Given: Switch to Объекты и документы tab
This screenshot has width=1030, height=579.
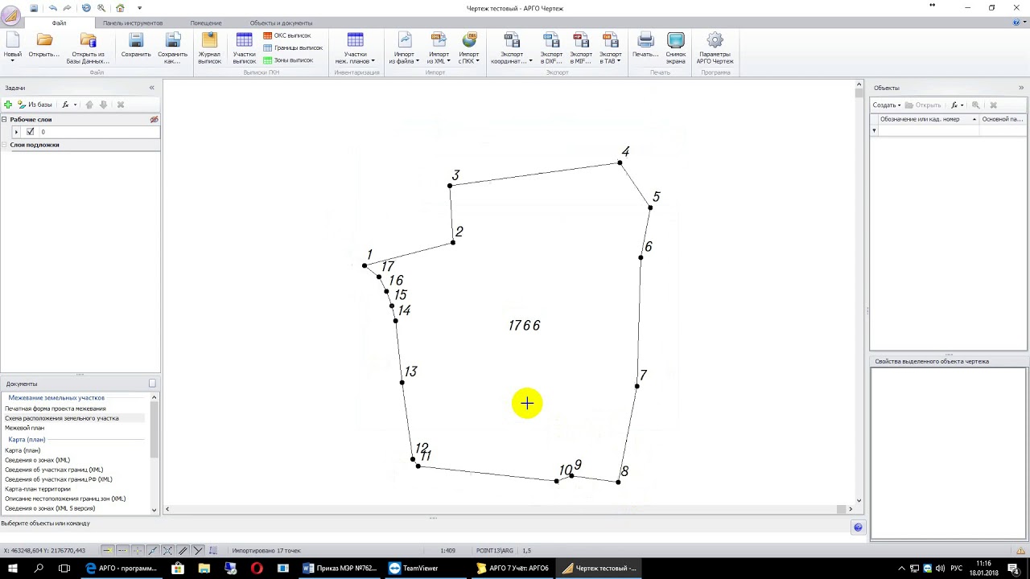Looking at the screenshot, I should click(x=281, y=23).
